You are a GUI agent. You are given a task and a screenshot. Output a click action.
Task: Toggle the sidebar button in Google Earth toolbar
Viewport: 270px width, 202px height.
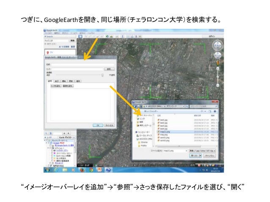[x=80, y=36]
